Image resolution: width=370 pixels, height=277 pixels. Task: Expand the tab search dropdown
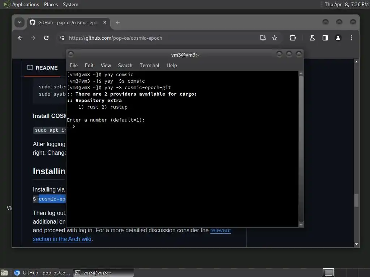[x=20, y=22]
